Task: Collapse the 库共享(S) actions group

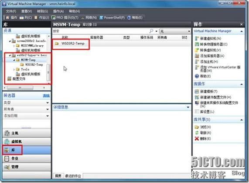Action: tap(242, 120)
